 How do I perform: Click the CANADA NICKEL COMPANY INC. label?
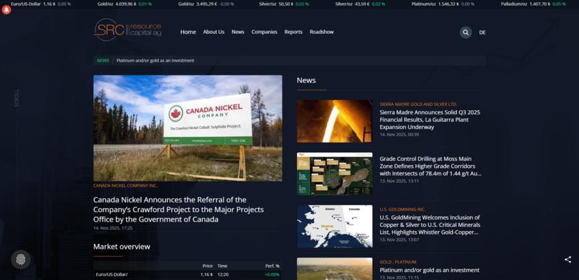pos(125,186)
